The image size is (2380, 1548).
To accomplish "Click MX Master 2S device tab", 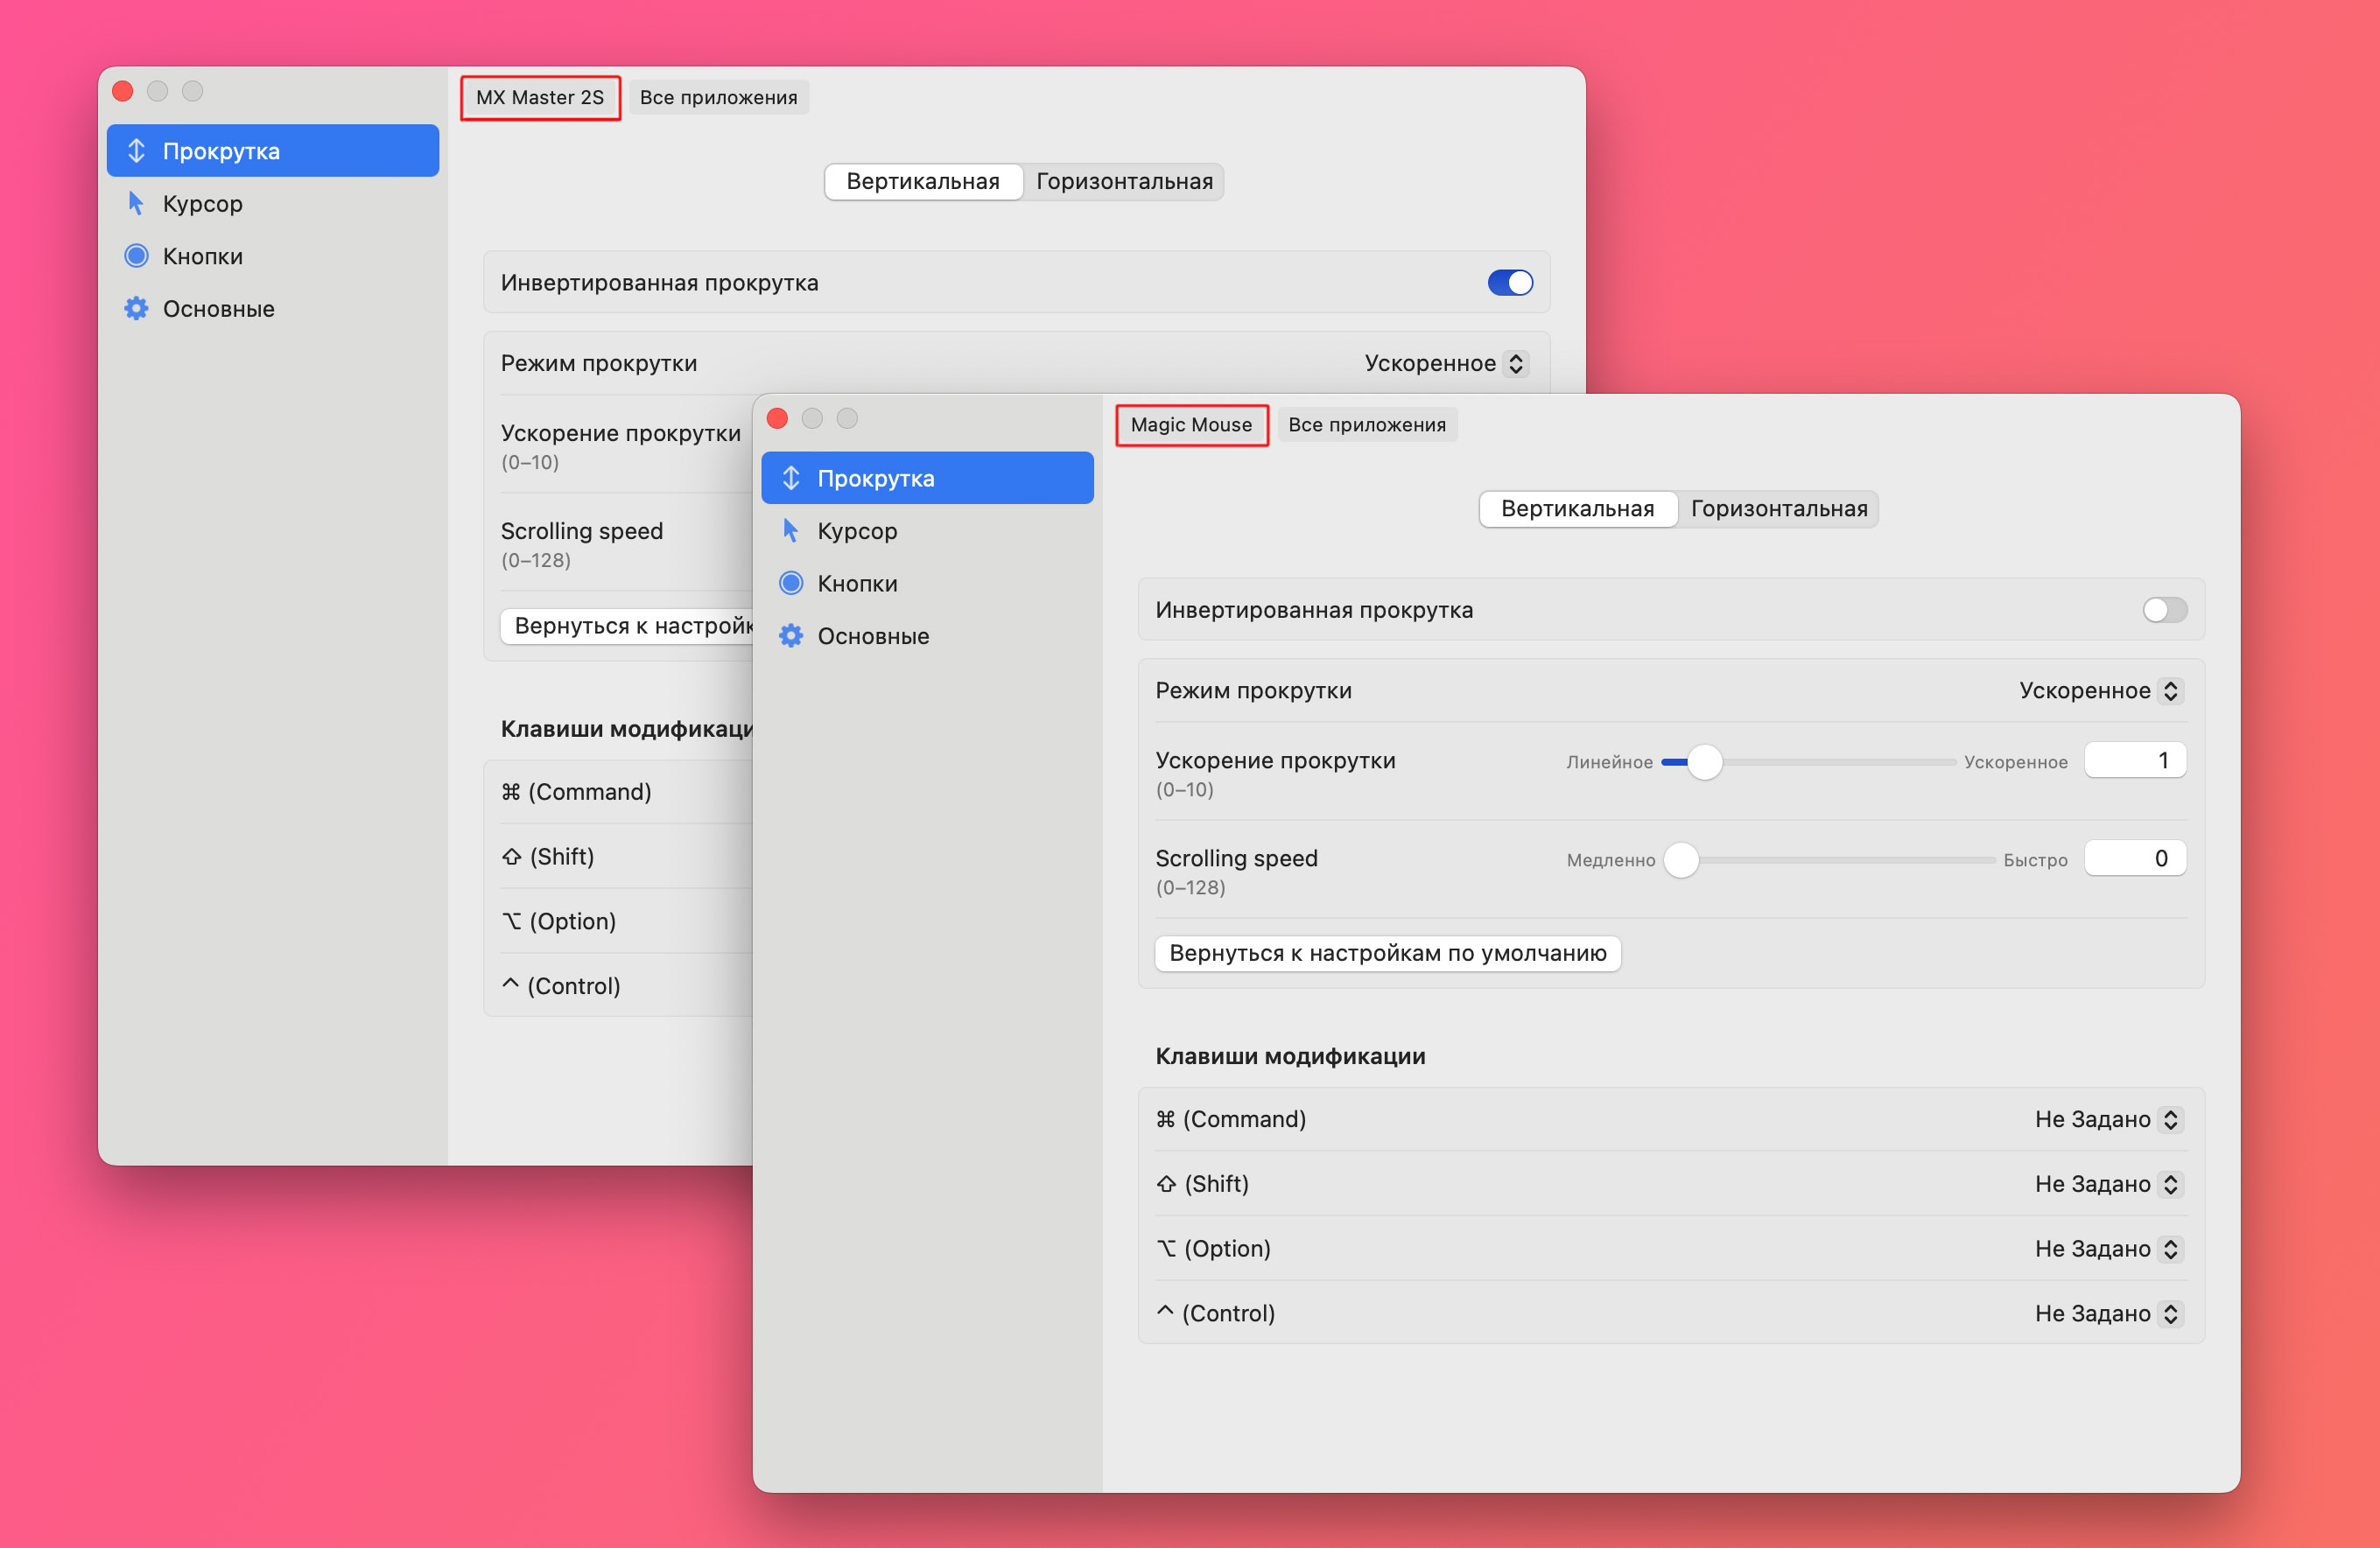I will pyautogui.click(x=540, y=98).
